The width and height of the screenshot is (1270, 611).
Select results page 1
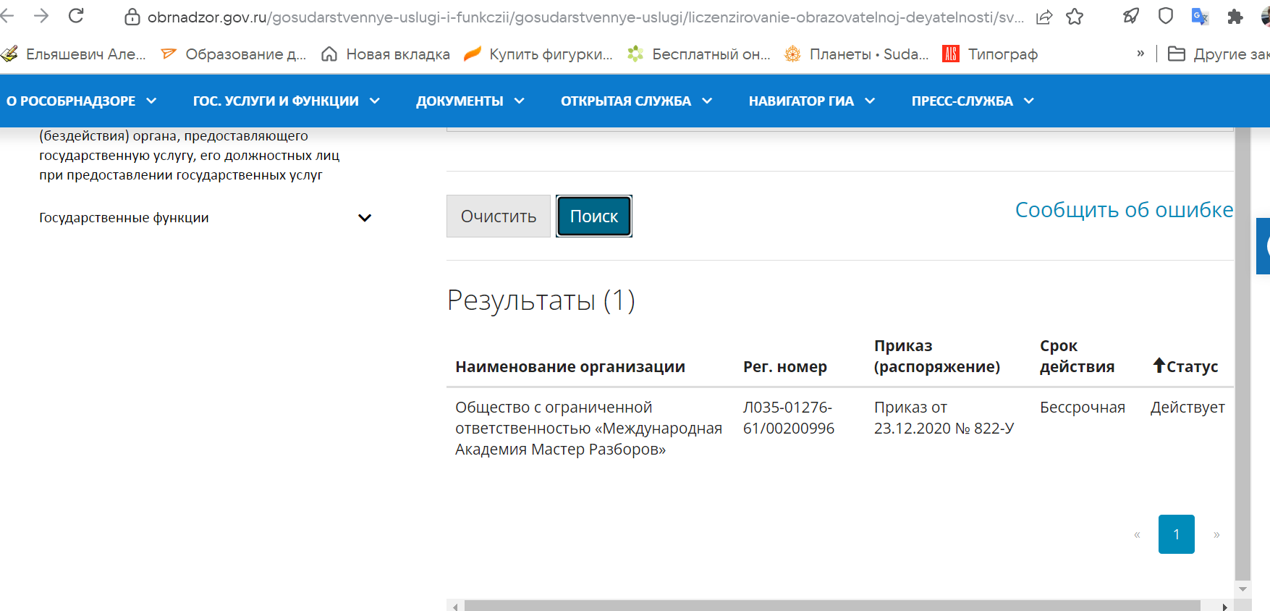click(x=1177, y=534)
